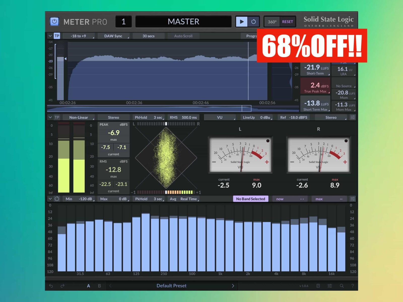Screen dimensions: 403x302
Task: Click the loop refresh icon beside play
Action: 253,22
